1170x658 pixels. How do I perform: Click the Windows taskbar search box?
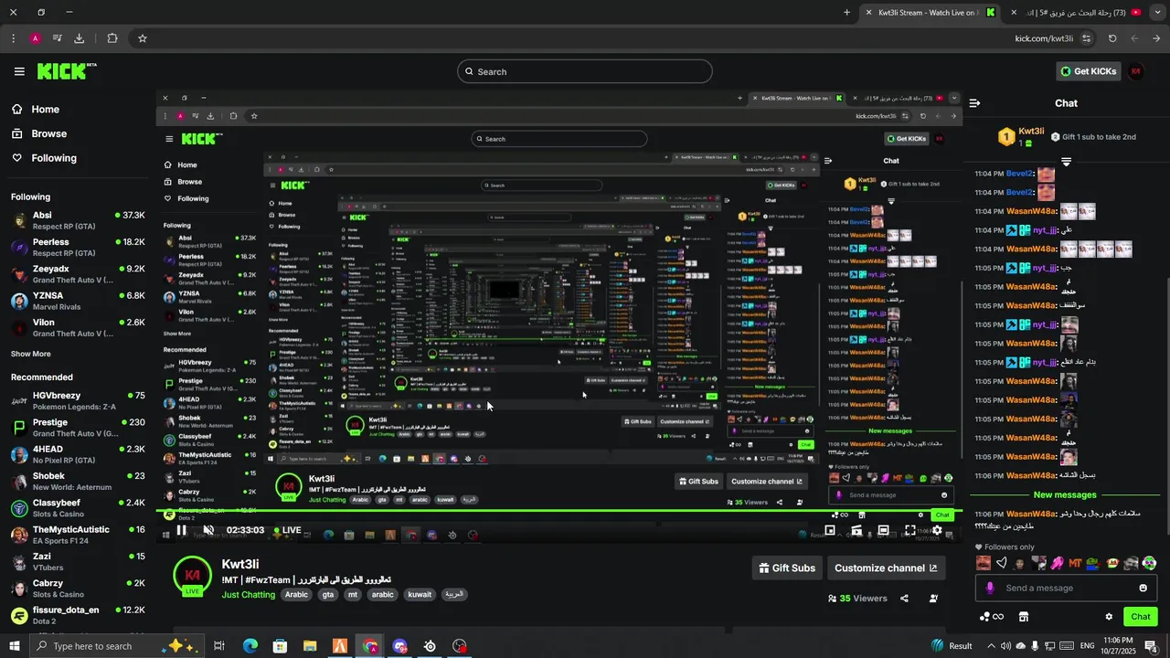coord(117,646)
